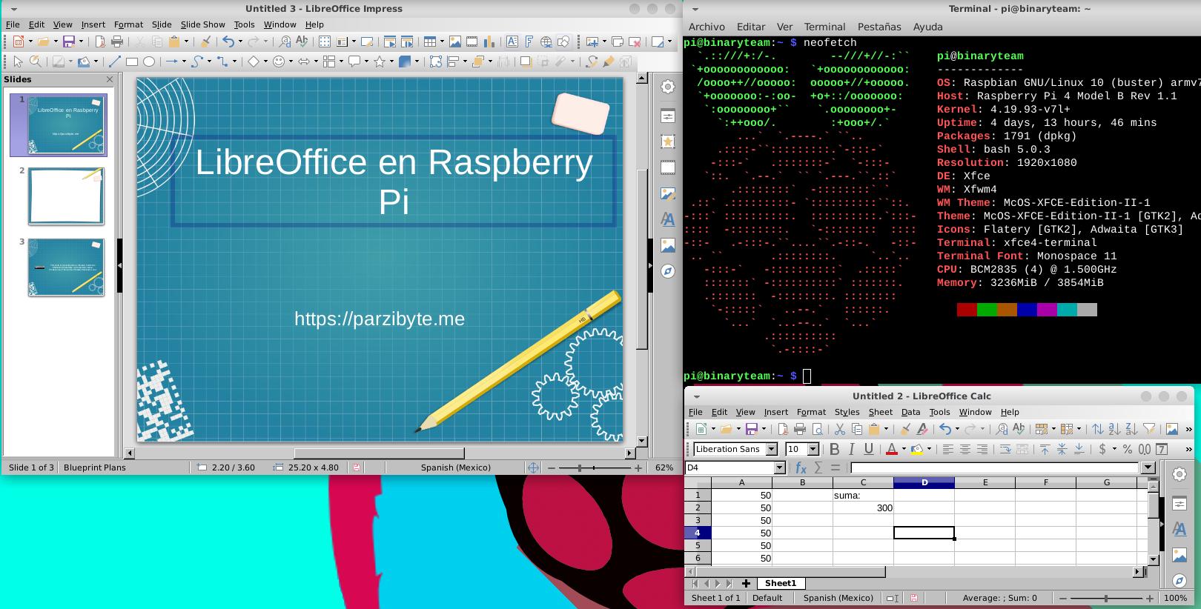Screen dimensions: 1201x609
Task: Select slide 3 thumbnail in Slides panel
Action: (x=66, y=267)
